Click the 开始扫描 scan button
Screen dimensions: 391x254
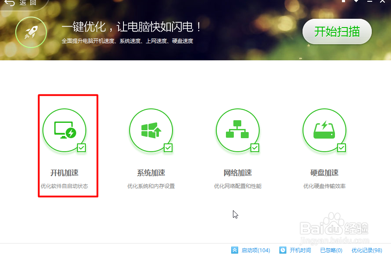click(337, 31)
